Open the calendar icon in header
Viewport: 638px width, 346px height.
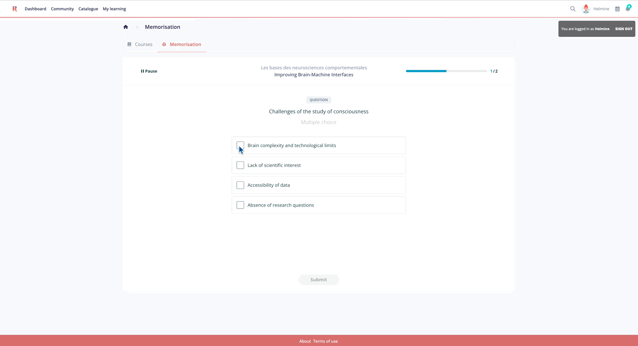(x=617, y=9)
